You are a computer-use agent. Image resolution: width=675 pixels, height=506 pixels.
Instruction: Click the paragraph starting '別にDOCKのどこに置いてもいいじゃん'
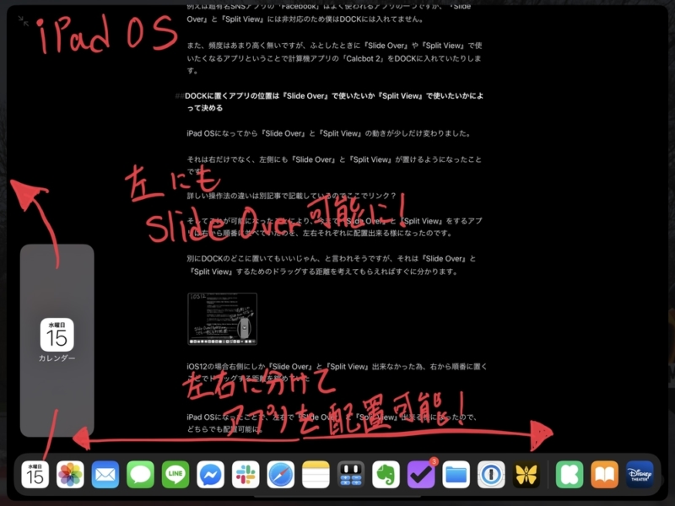pyautogui.click(x=331, y=265)
